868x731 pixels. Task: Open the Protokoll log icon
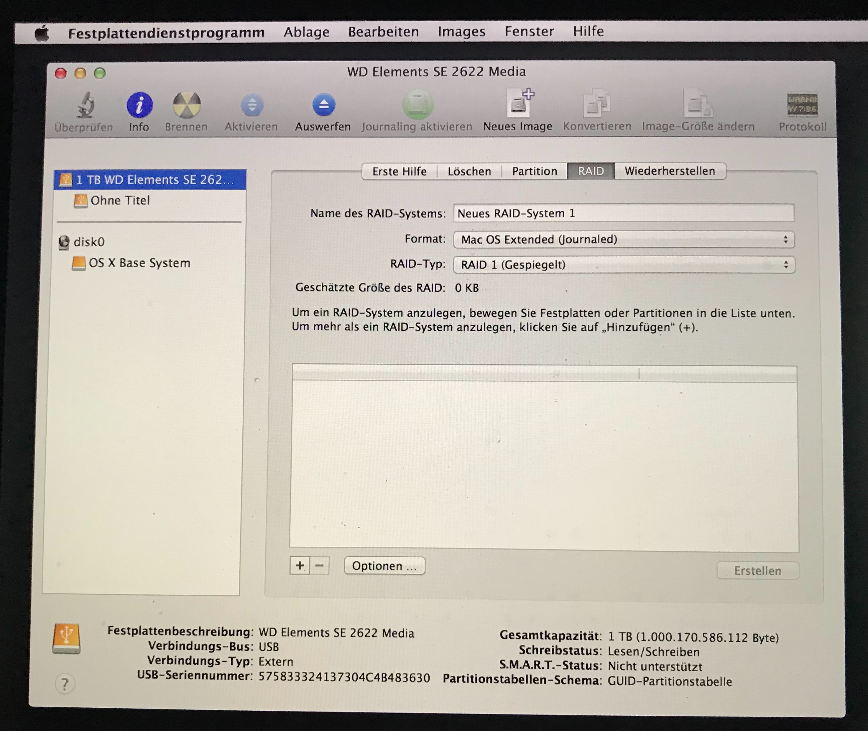[x=802, y=104]
